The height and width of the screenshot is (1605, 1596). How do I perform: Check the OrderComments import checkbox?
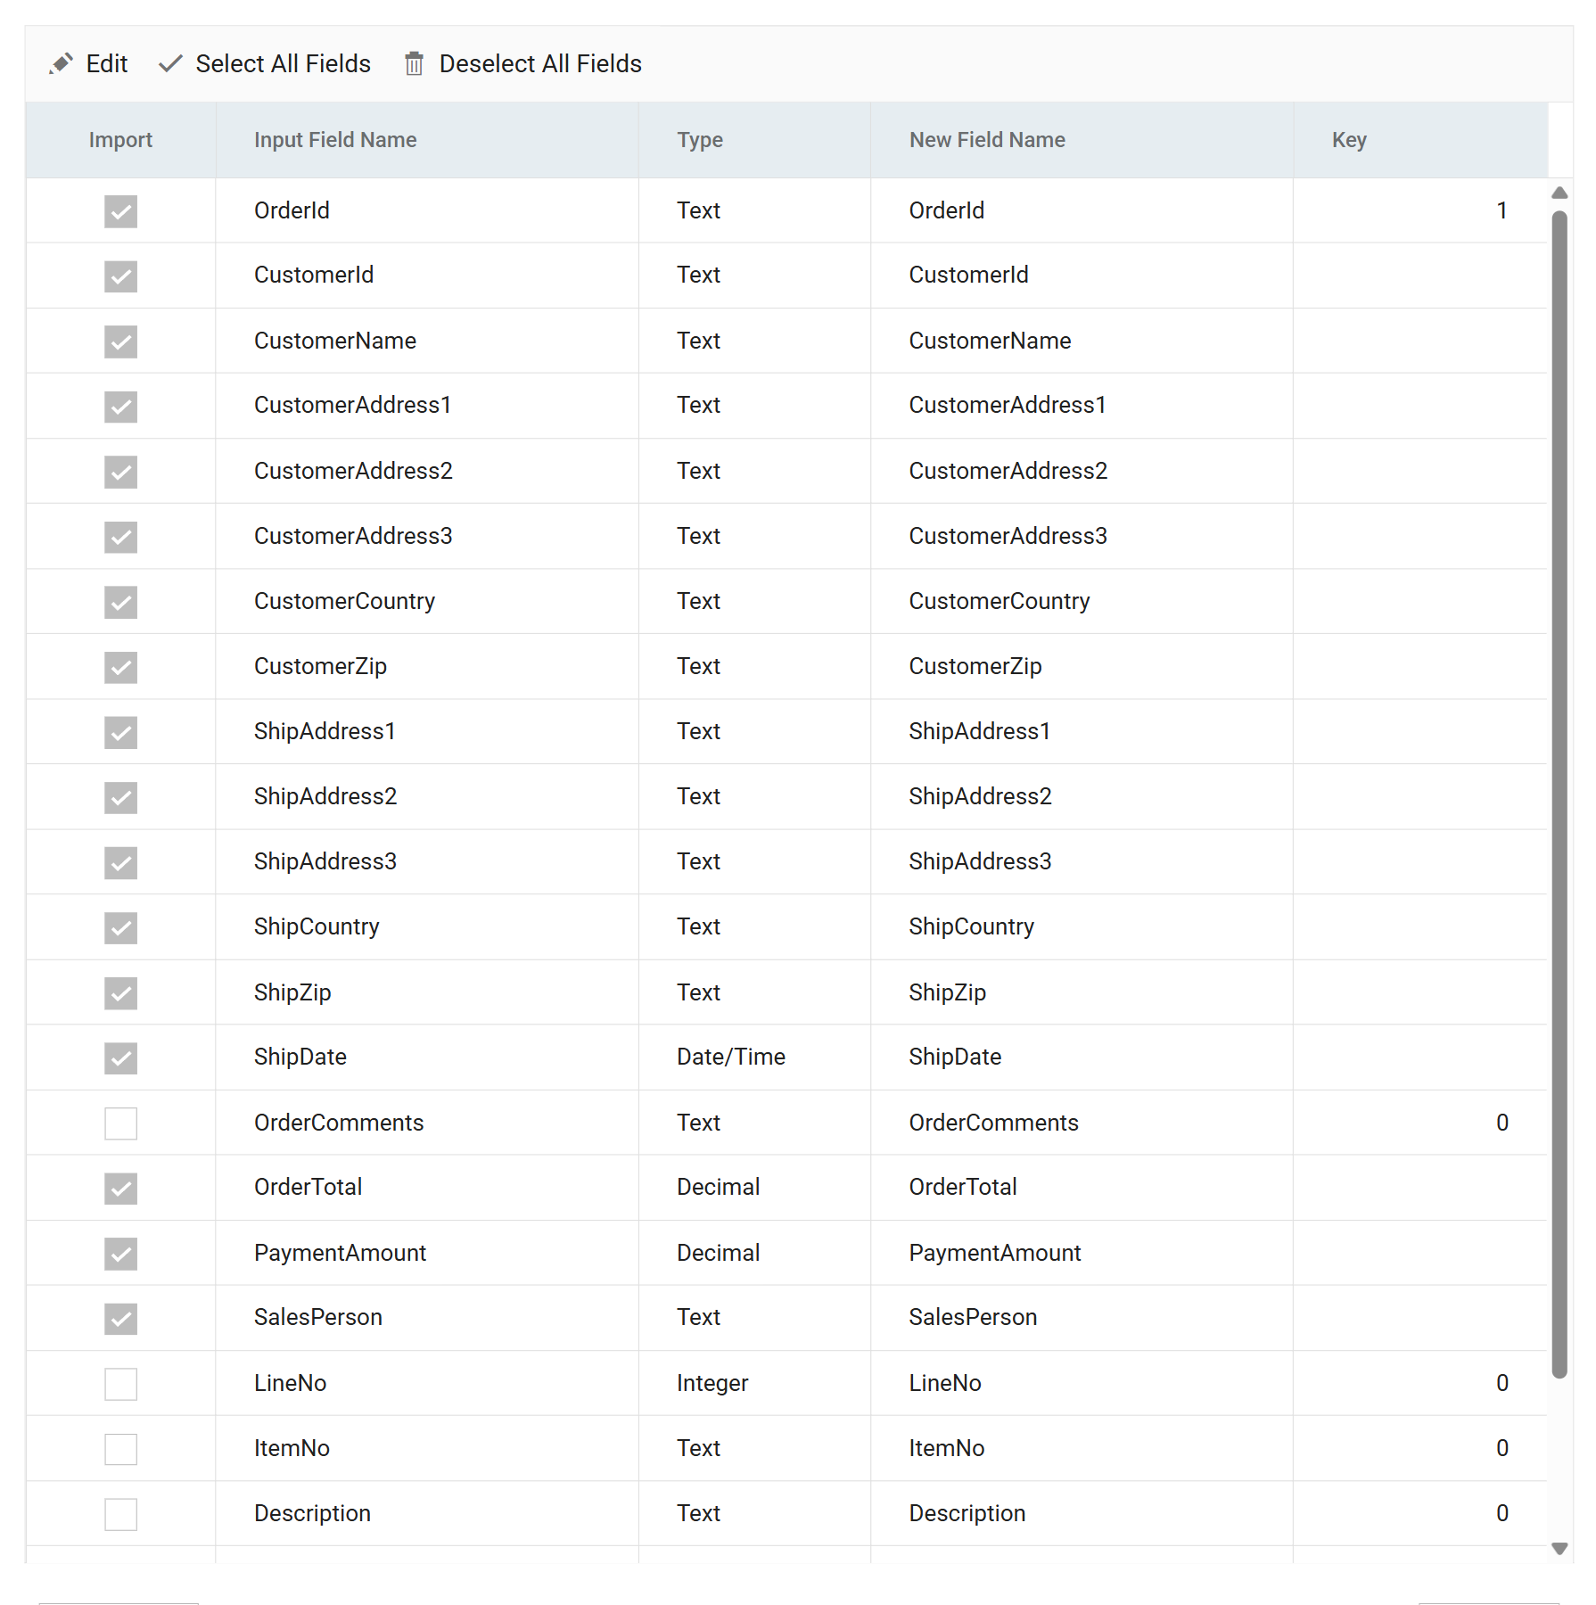point(120,1123)
